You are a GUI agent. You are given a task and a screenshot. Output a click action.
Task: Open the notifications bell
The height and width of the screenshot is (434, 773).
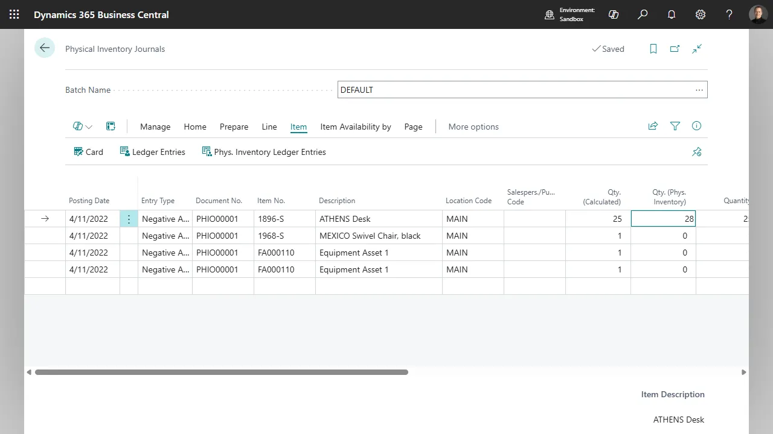[672, 14]
